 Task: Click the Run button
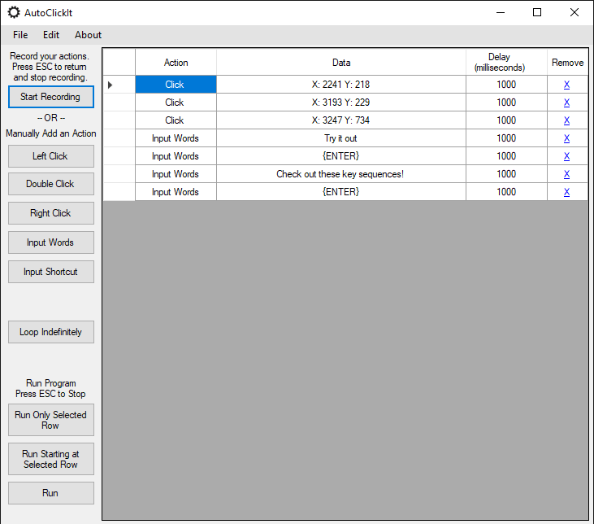[x=50, y=493]
